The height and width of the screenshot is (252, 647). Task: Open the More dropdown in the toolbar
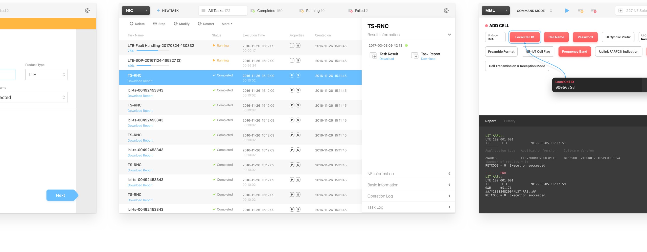pos(227,23)
